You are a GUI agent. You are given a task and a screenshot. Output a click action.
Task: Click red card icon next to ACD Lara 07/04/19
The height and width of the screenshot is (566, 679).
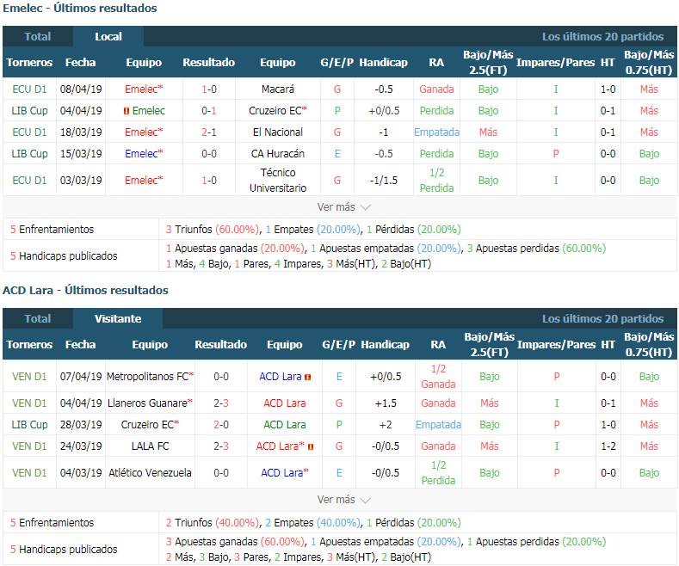click(x=307, y=378)
